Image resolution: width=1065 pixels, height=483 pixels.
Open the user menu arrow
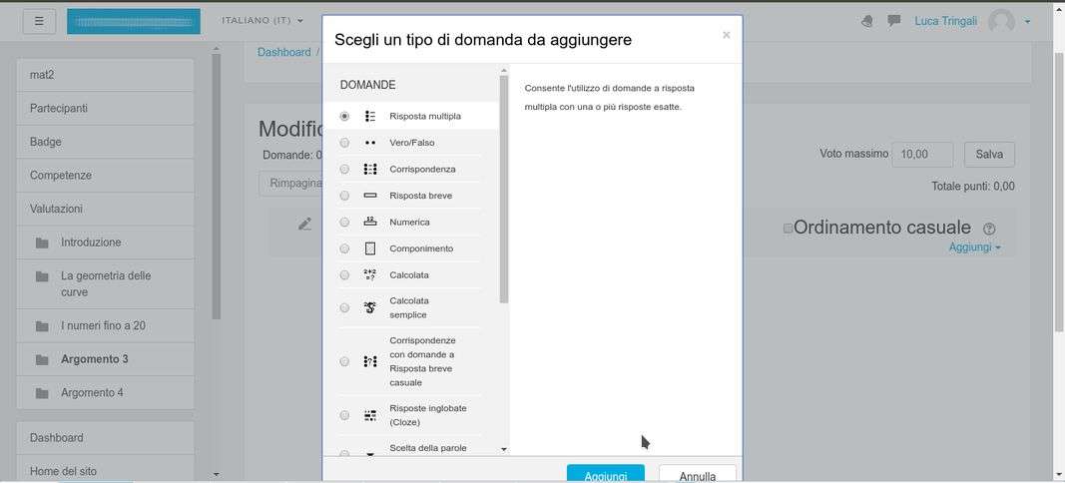1028,22
